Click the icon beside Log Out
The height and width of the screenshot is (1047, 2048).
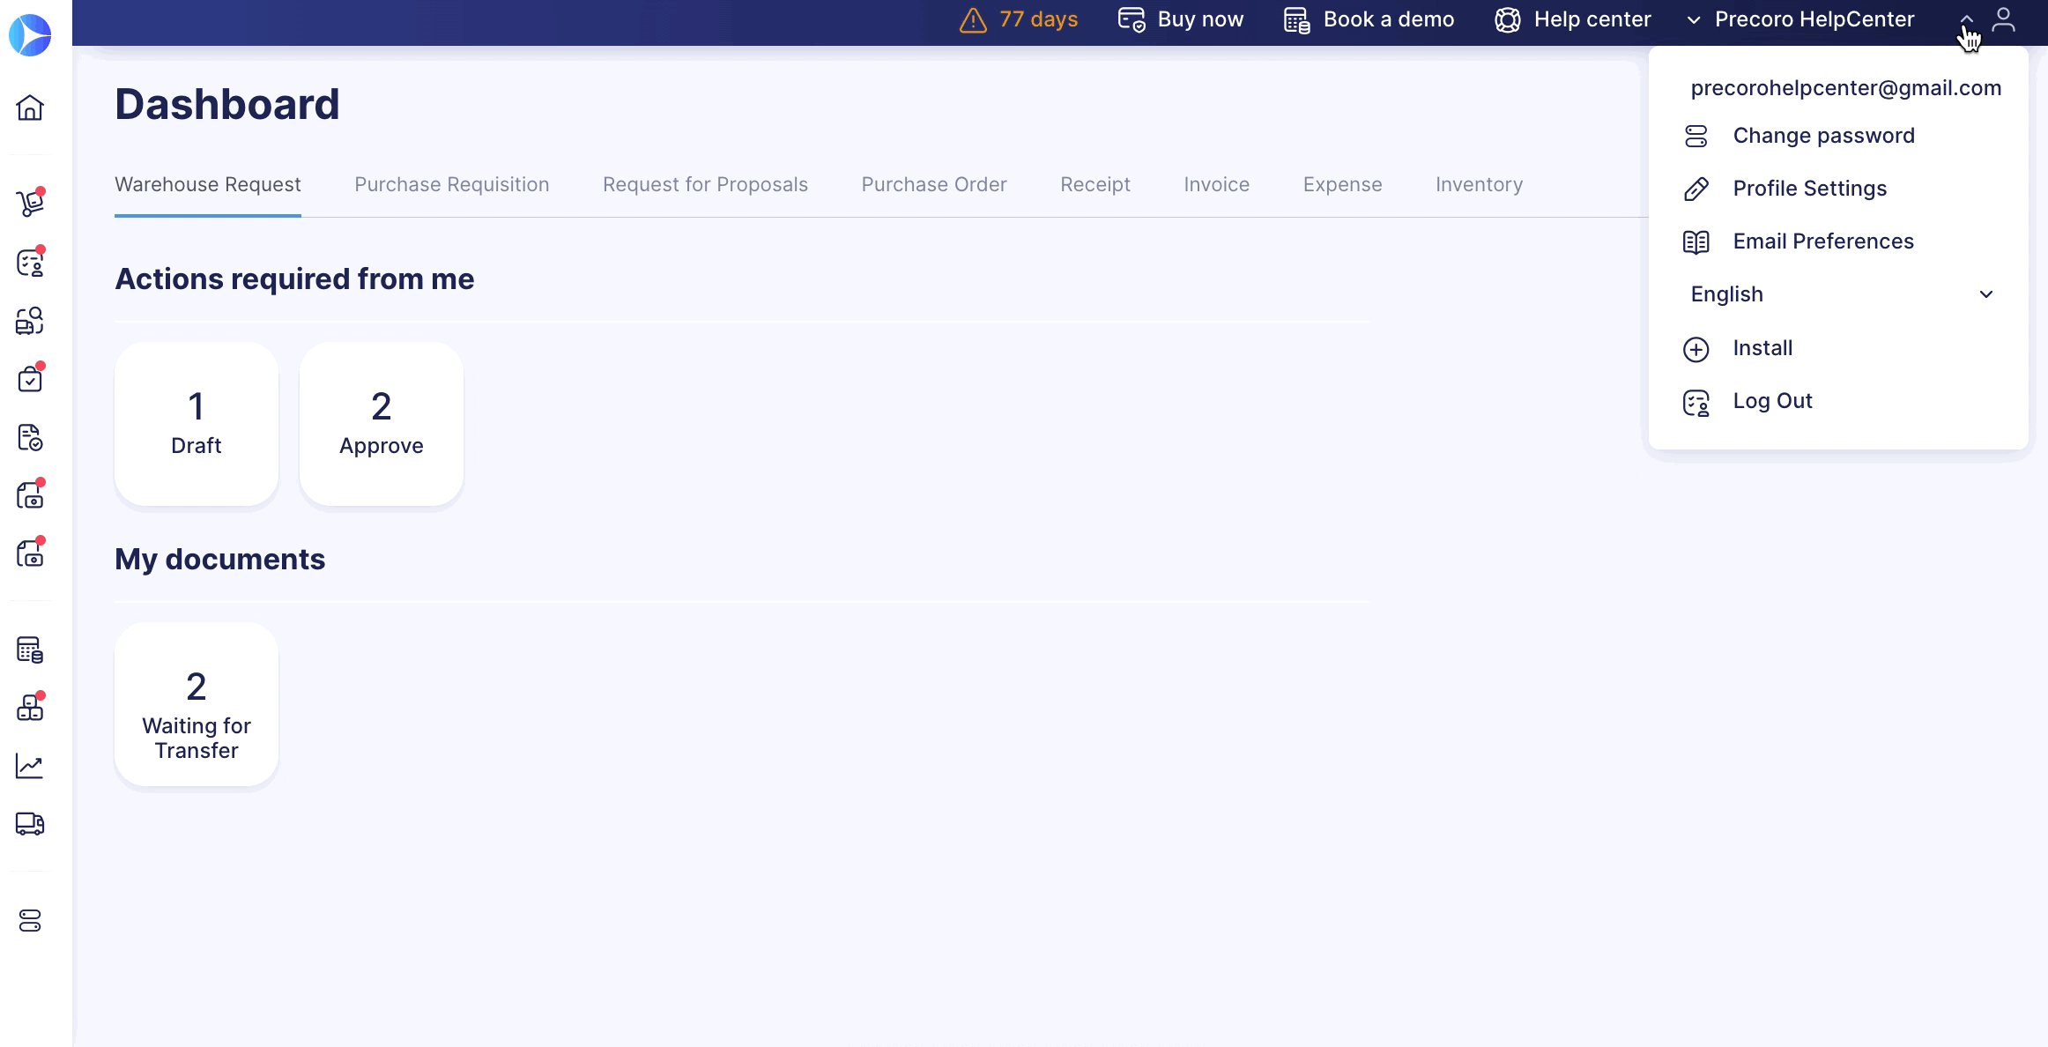pyautogui.click(x=1696, y=403)
